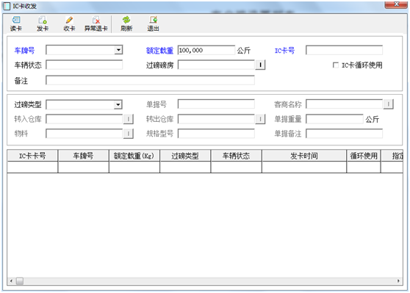This screenshot has width=410, height=293.
Task: Click the horizontal scrollbar right arrow
Action: tap(398, 281)
